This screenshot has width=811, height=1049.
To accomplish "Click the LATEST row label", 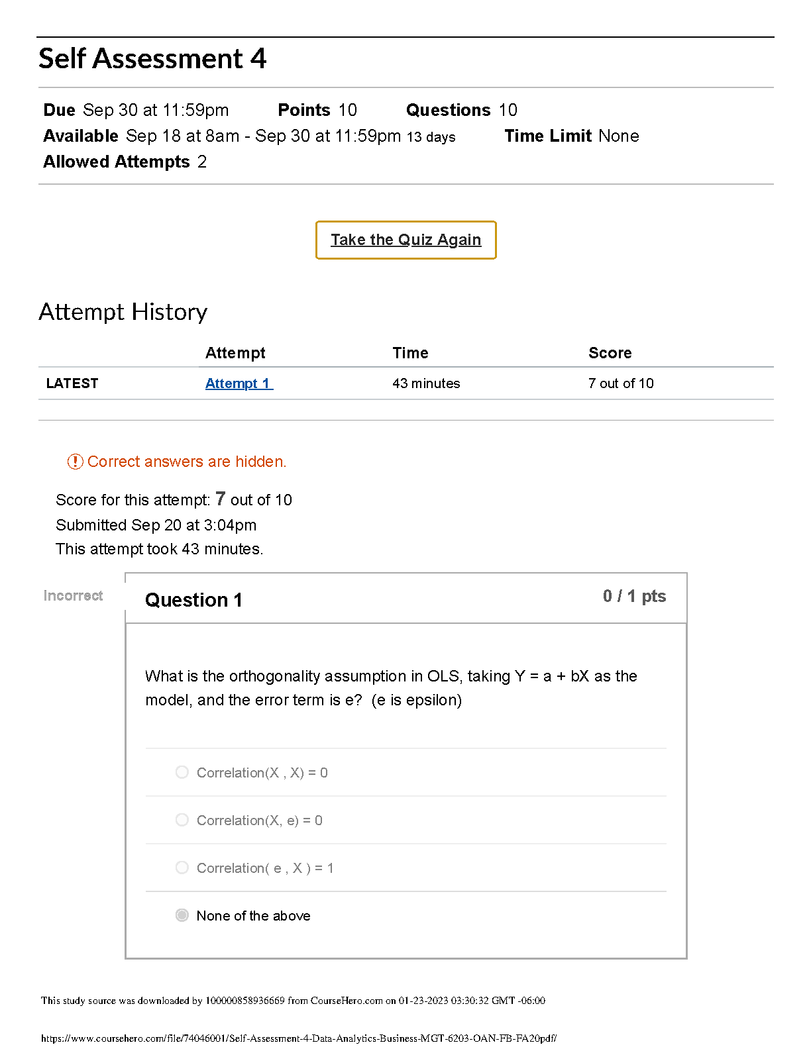I will (x=72, y=383).
